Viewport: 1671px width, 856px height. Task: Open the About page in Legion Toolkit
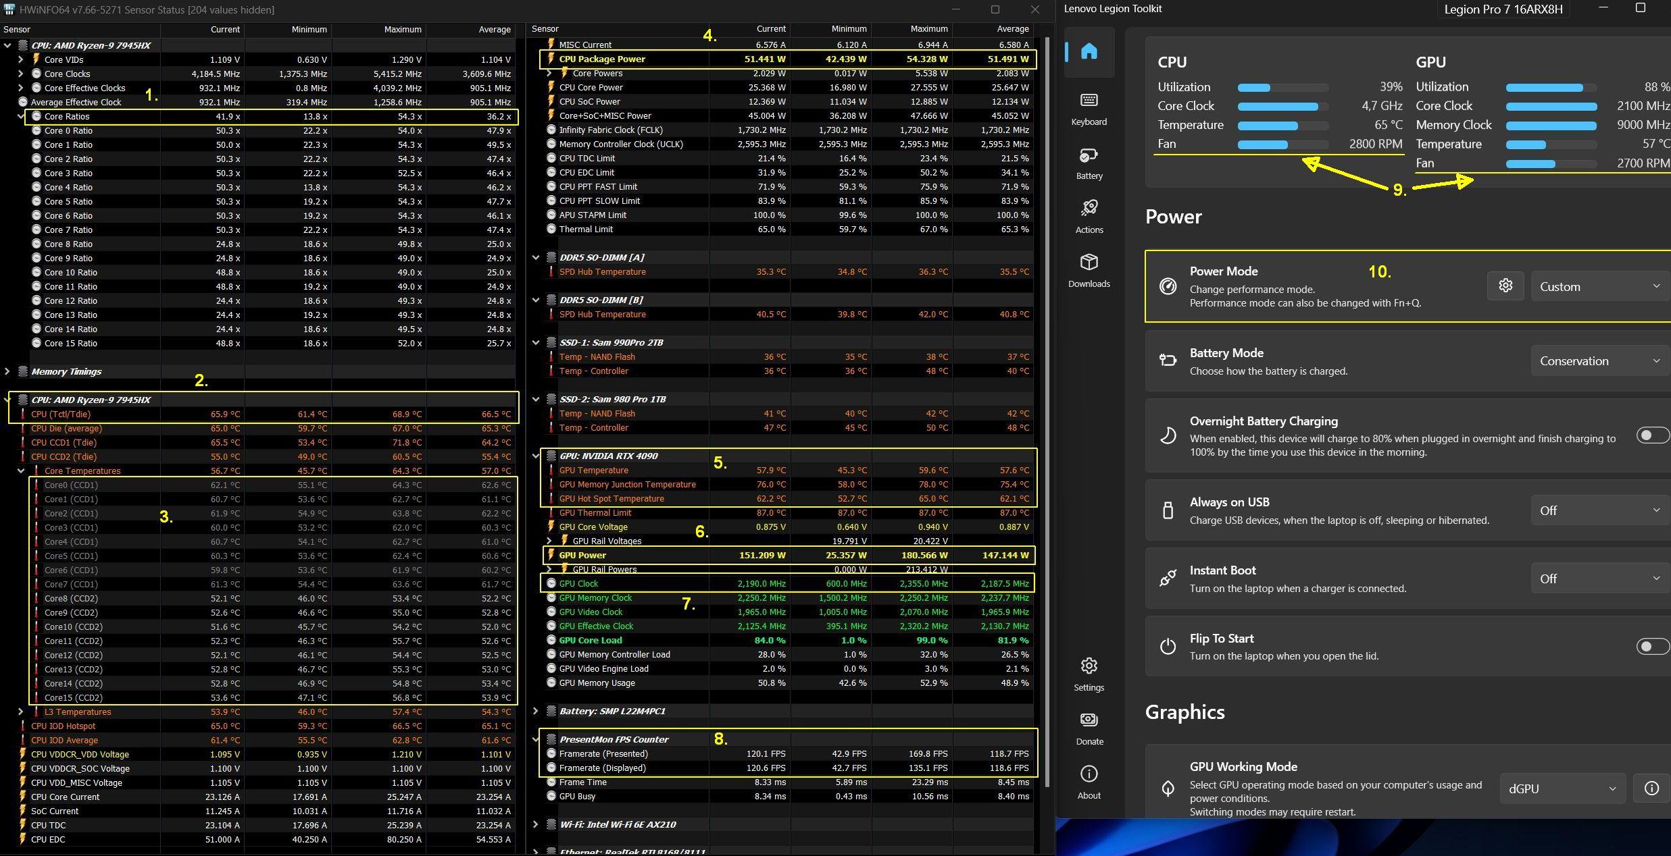pos(1089,783)
